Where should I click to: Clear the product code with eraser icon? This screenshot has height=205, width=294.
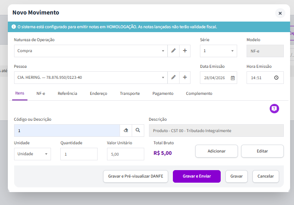126,131
